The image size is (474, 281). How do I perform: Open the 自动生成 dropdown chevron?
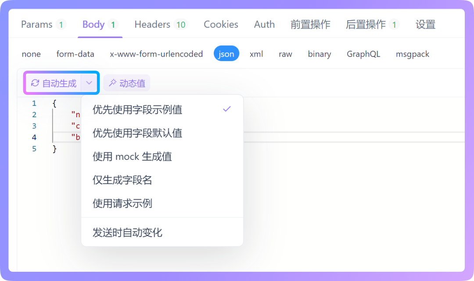(x=90, y=83)
